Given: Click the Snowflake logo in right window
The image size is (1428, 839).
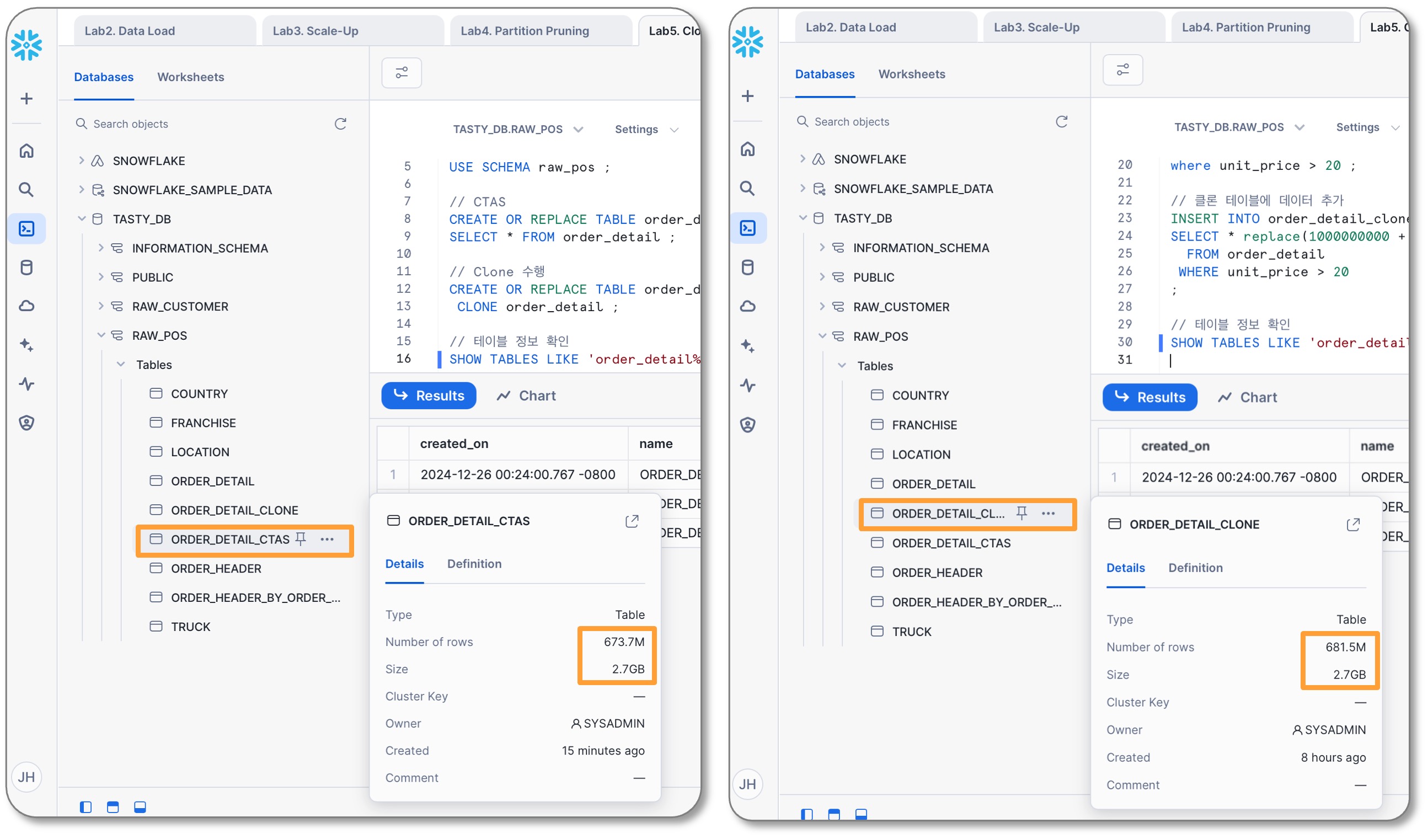Looking at the screenshot, I should tap(748, 42).
